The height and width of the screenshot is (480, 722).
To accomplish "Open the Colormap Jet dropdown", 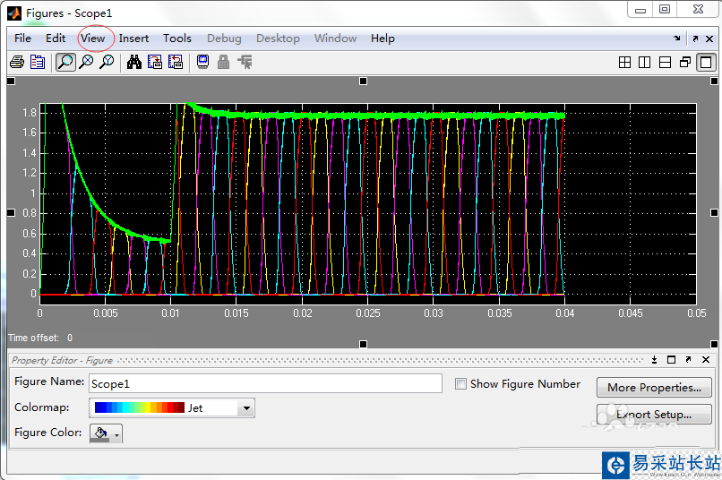I will point(247,408).
